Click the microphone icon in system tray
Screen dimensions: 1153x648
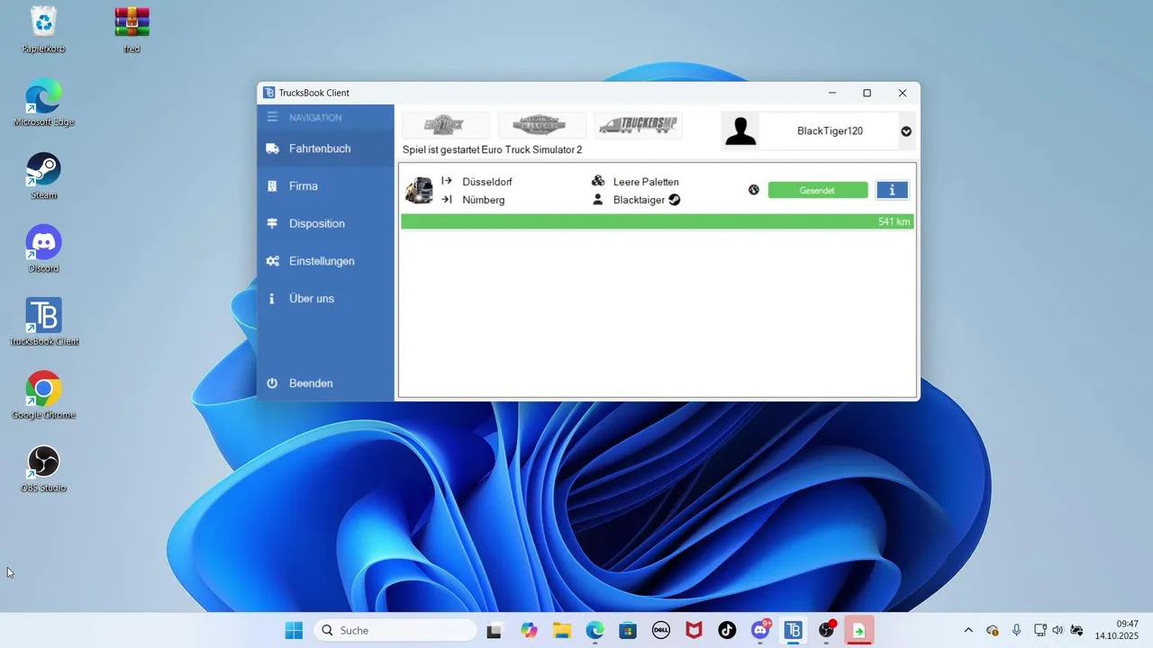click(1016, 631)
